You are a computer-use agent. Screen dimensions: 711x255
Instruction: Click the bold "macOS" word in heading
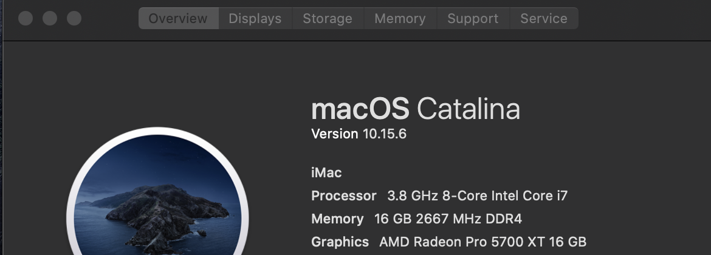360,109
